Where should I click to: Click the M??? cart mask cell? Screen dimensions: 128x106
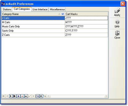86,22
